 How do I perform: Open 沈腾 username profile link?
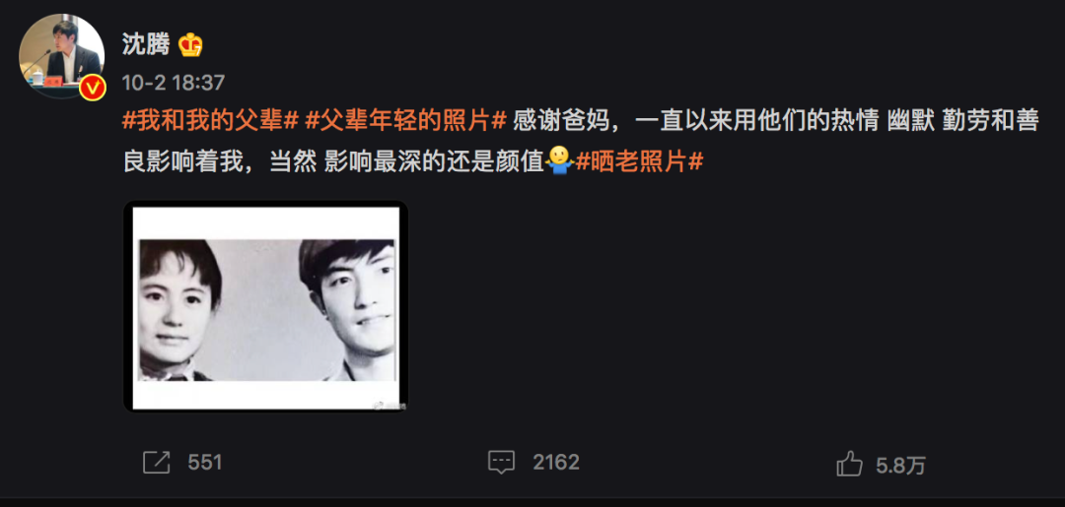146,45
